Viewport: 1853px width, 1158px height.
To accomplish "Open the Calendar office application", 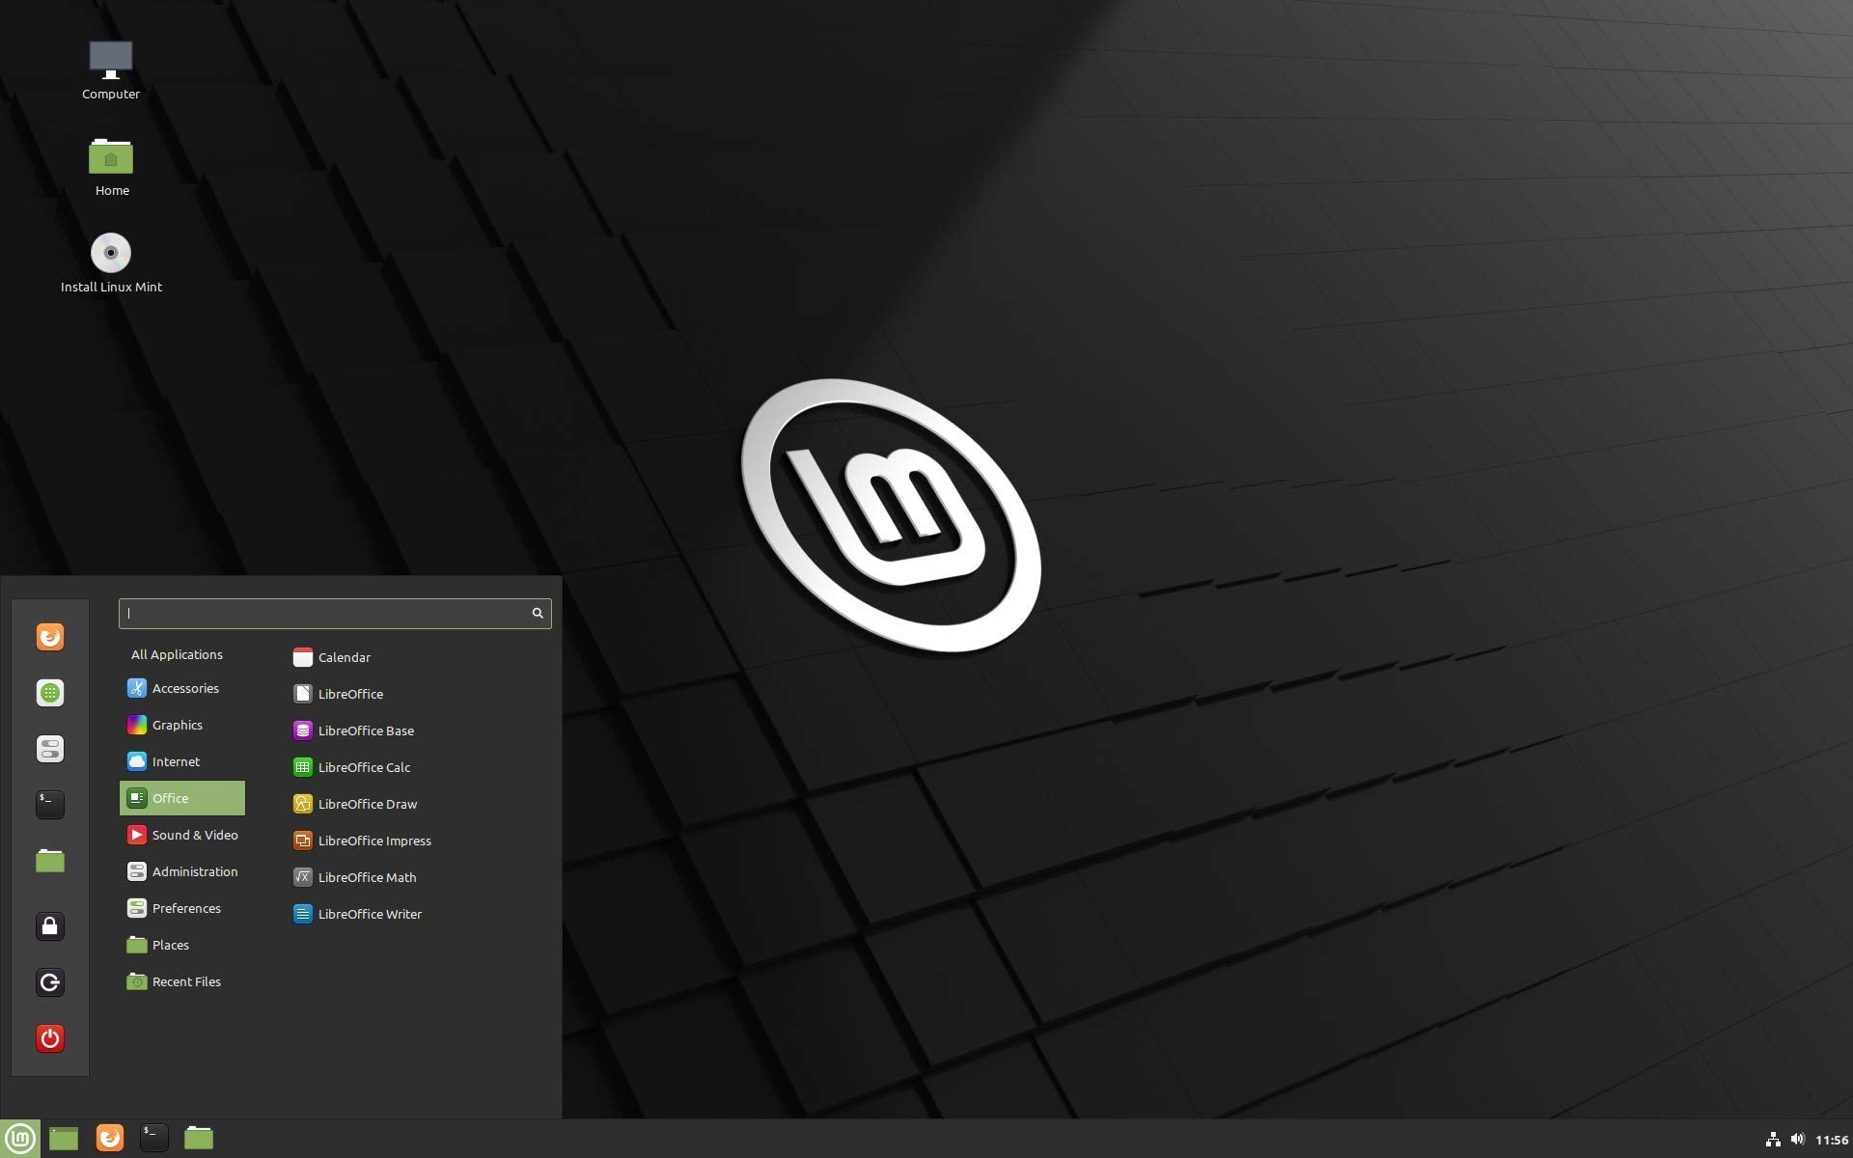I will (x=345, y=656).
